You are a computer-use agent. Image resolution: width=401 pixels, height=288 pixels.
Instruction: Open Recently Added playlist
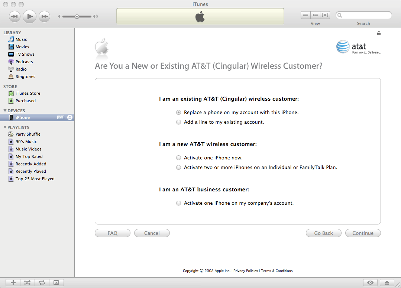pos(37,164)
